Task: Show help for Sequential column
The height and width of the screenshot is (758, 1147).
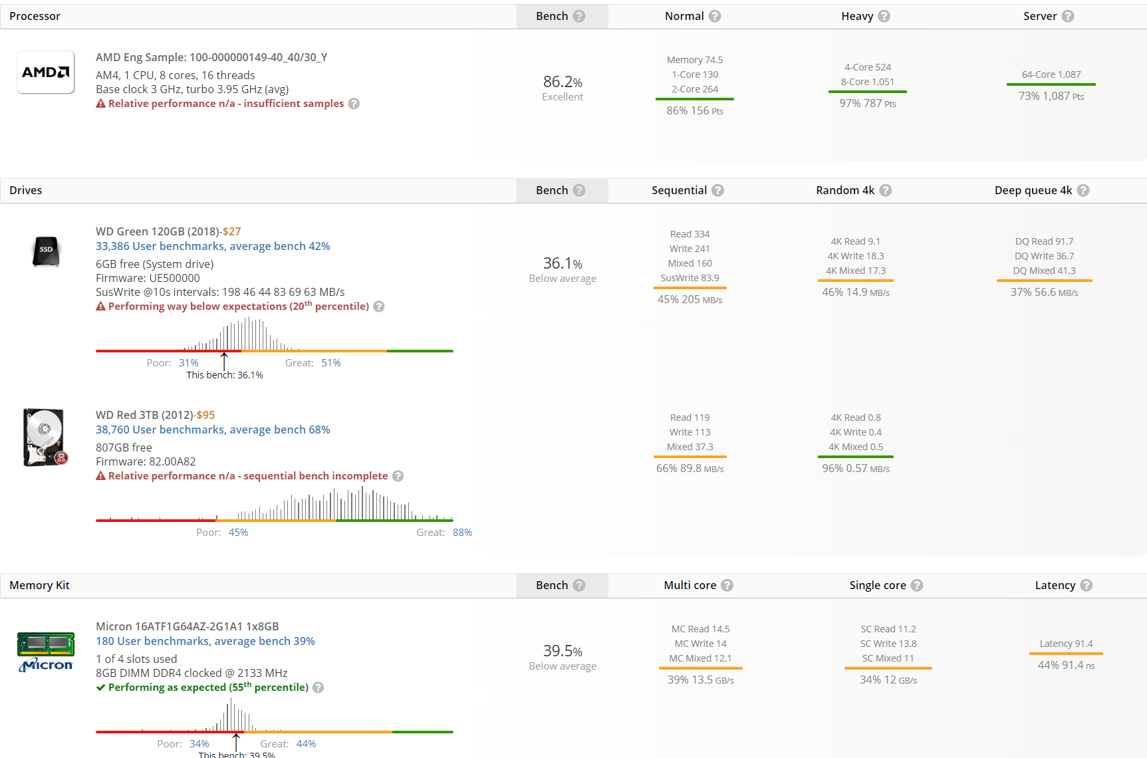Action: point(717,190)
